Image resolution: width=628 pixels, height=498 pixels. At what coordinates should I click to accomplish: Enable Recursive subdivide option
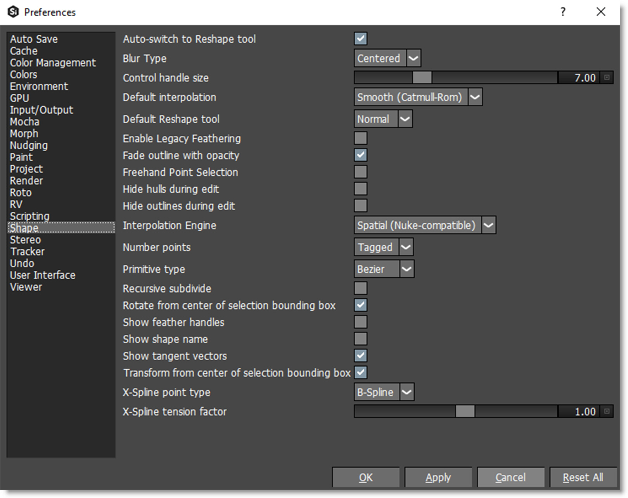coord(360,288)
